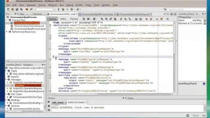Maximize the editor window using tab bar icon

(175, 14)
